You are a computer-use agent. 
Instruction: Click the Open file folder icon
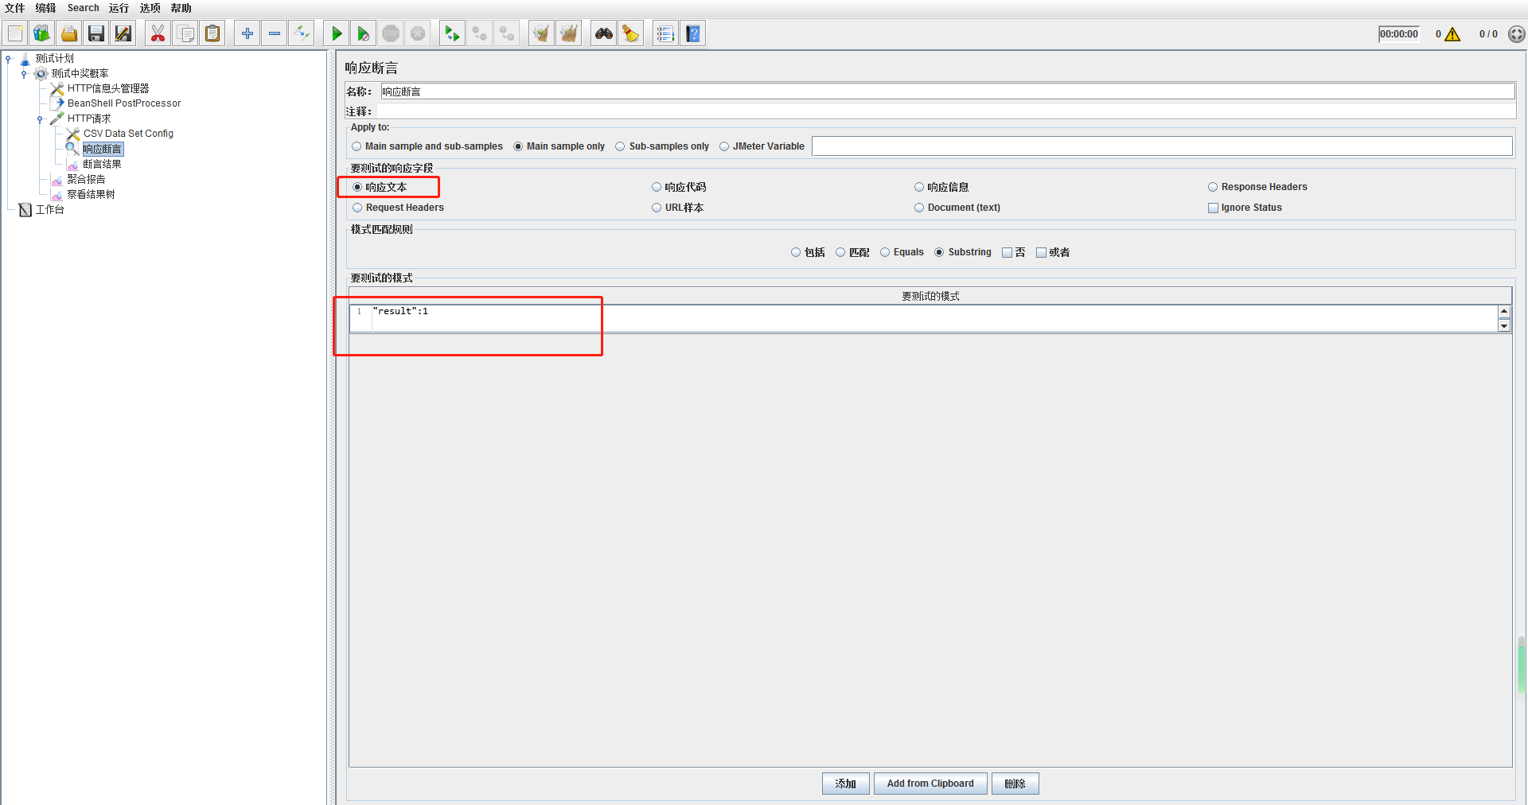(x=69, y=33)
